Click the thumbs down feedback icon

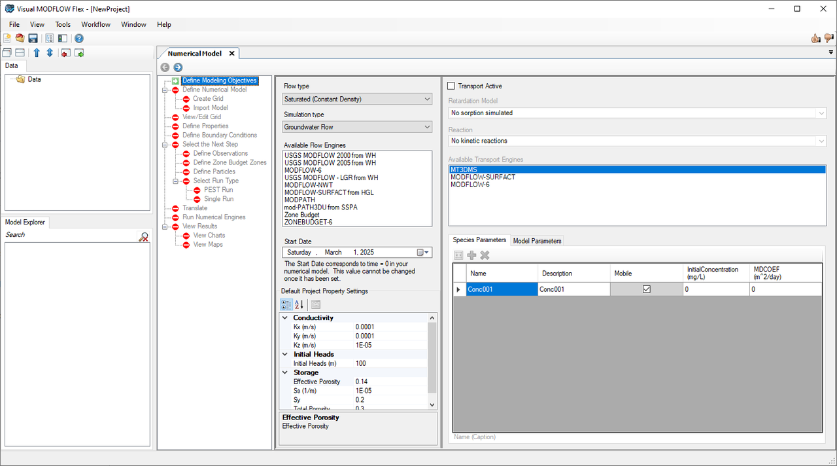click(828, 39)
